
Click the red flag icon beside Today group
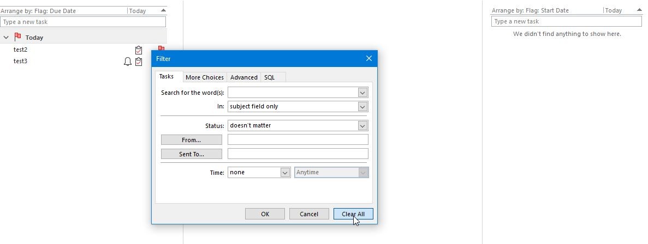click(x=17, y=37)
